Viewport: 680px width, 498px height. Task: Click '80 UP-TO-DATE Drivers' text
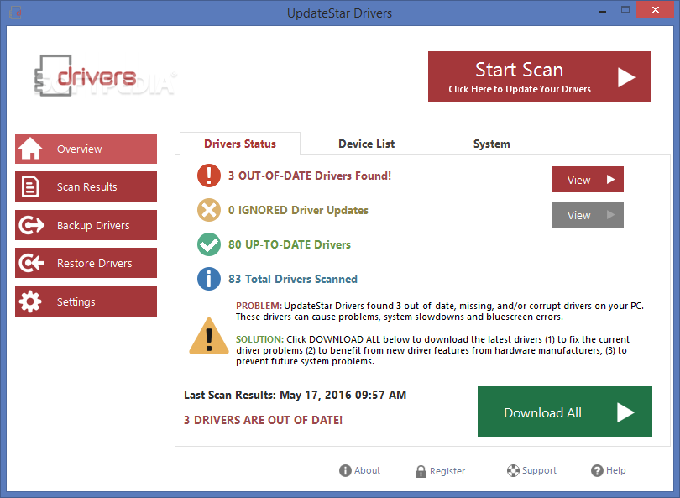pos(290,244)
